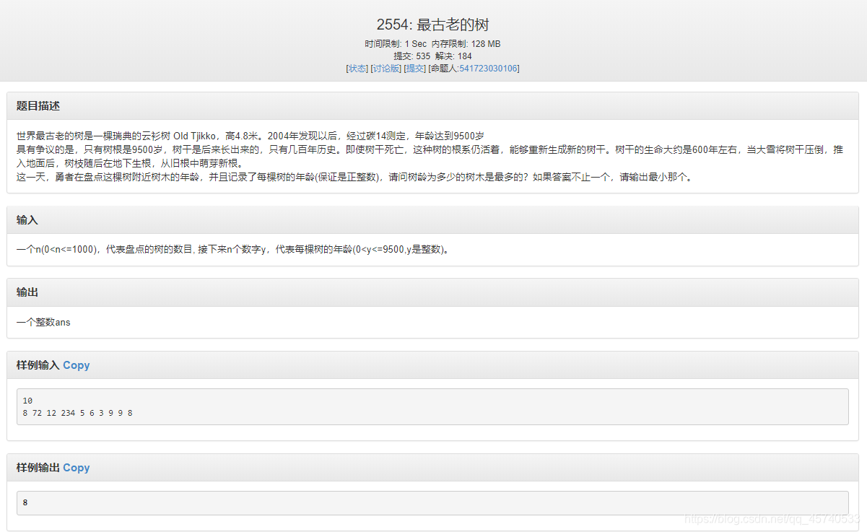Open problem author 541723030106 profile

488,69
